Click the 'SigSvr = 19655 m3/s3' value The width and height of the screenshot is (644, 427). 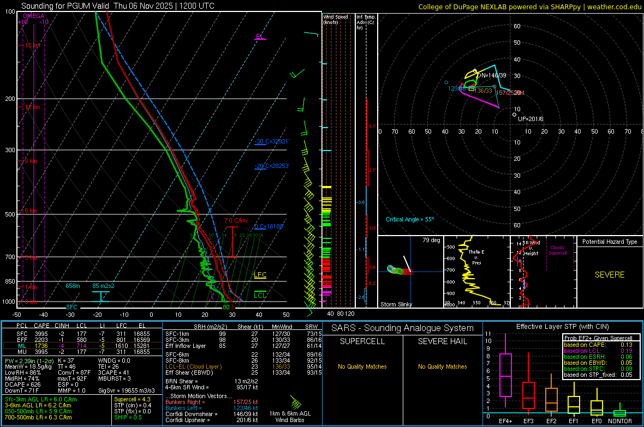coord(127,391)
